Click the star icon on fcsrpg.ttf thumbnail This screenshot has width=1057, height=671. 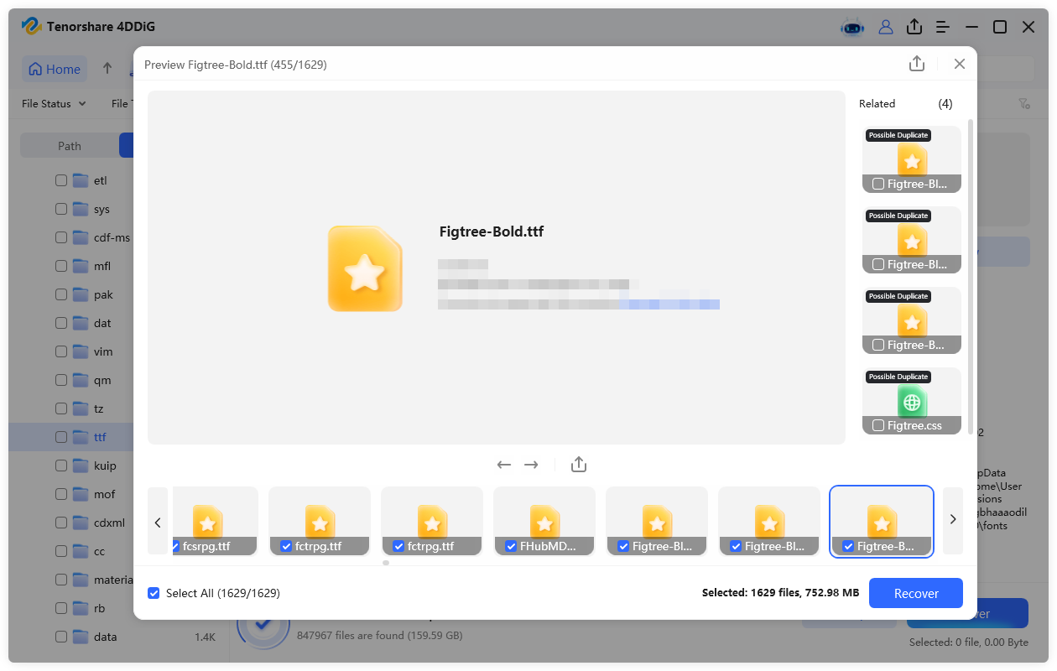(207, 522)
